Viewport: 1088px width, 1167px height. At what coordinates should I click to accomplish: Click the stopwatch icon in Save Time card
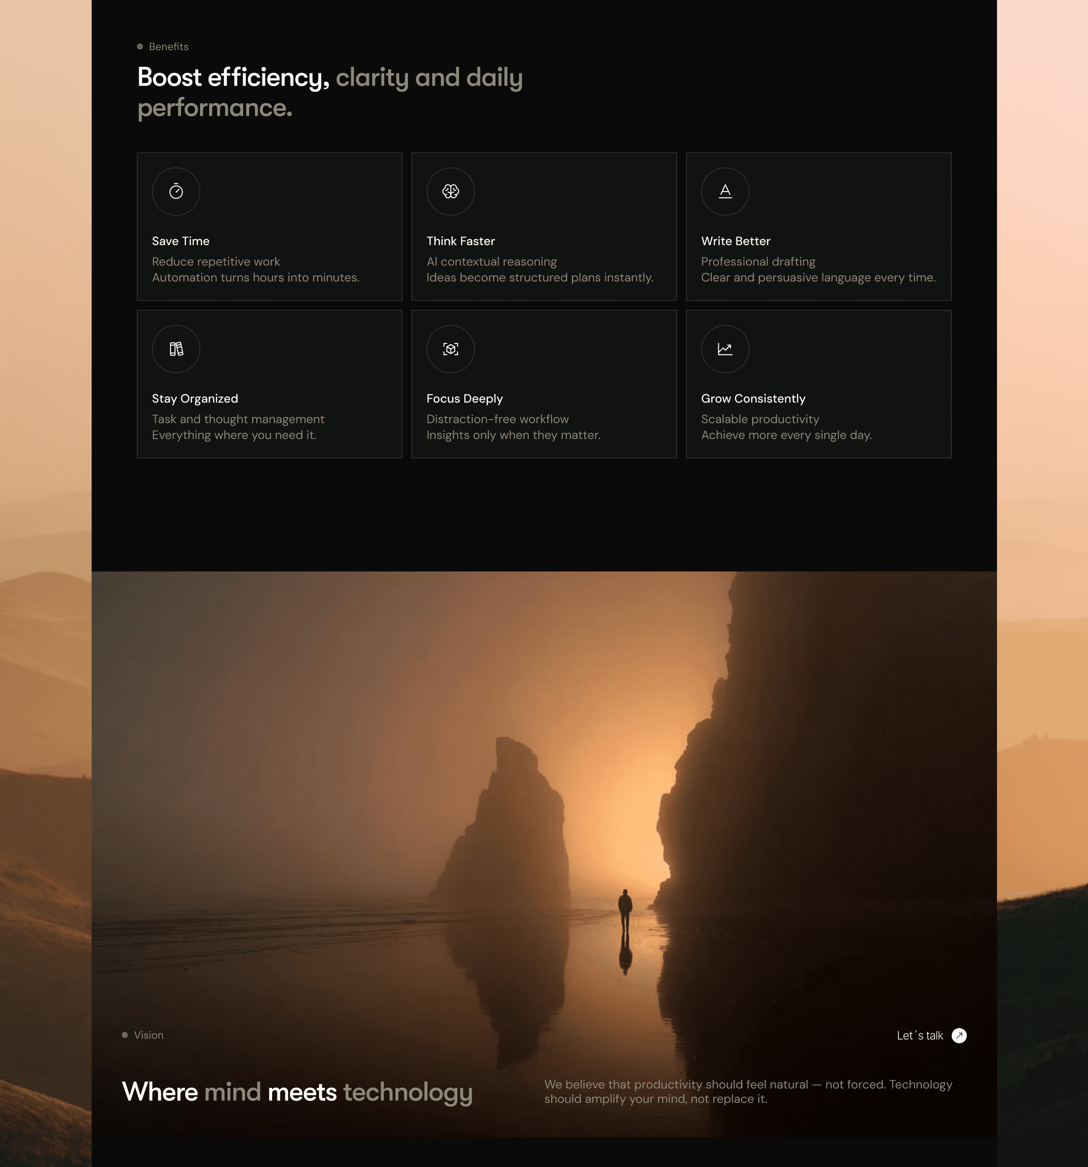176,191
